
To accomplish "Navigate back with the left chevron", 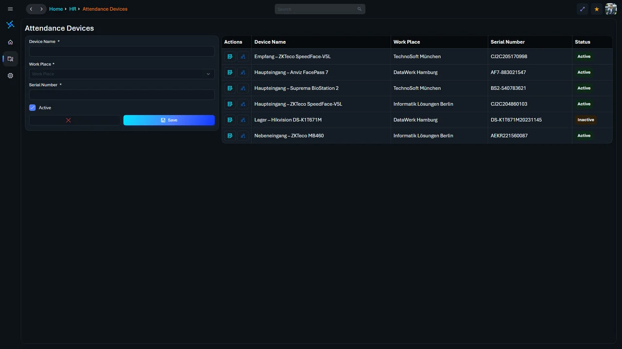I will pyautogui.click(x=31, y=9).
